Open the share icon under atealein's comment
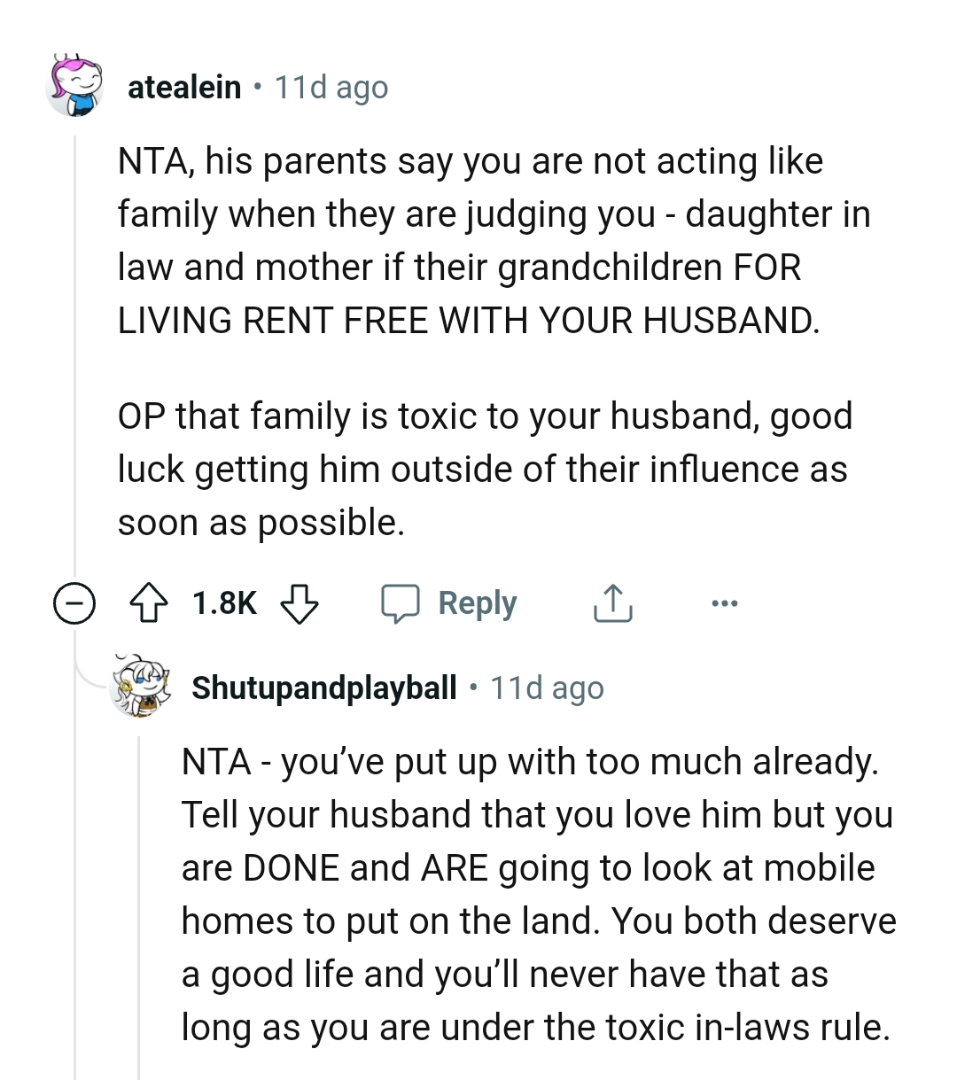This screenshot has width=957, height=1080. [612, 603]
